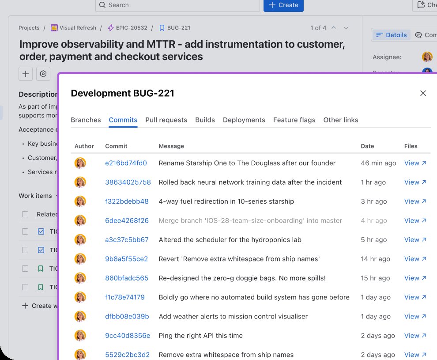
Task: Toggle the Related header checkbox
Action: [25, 214]
